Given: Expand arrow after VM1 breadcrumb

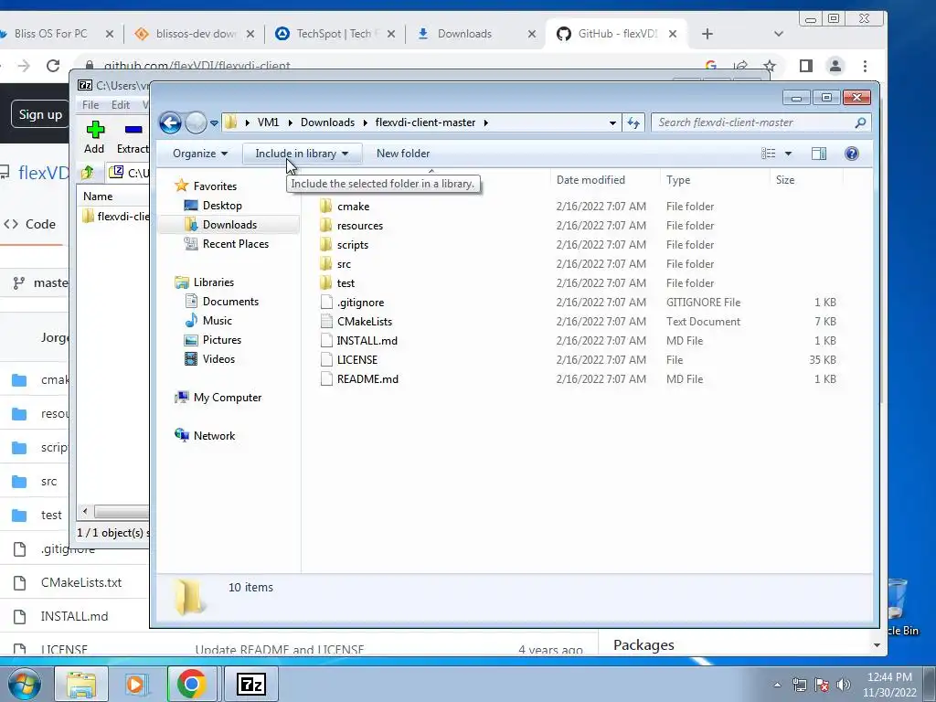Looking at the screenshot, I should coord(290,123).
